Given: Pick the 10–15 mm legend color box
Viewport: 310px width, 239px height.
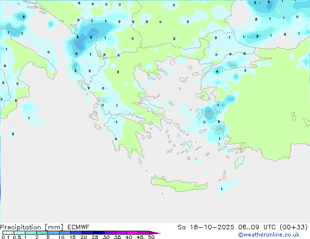Looking at the screenshot, I should click(65, 233).
